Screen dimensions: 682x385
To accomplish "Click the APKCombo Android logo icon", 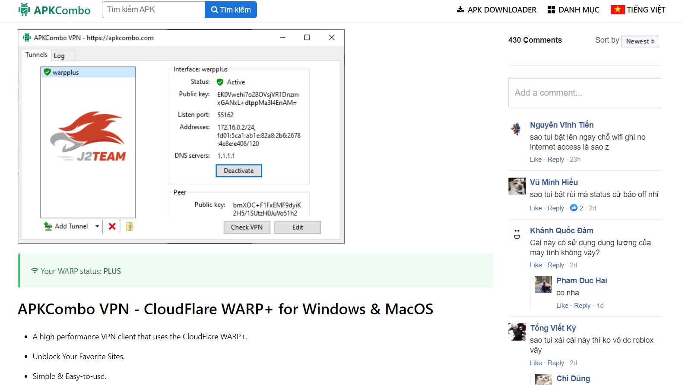I will click(x=24, y=9).
